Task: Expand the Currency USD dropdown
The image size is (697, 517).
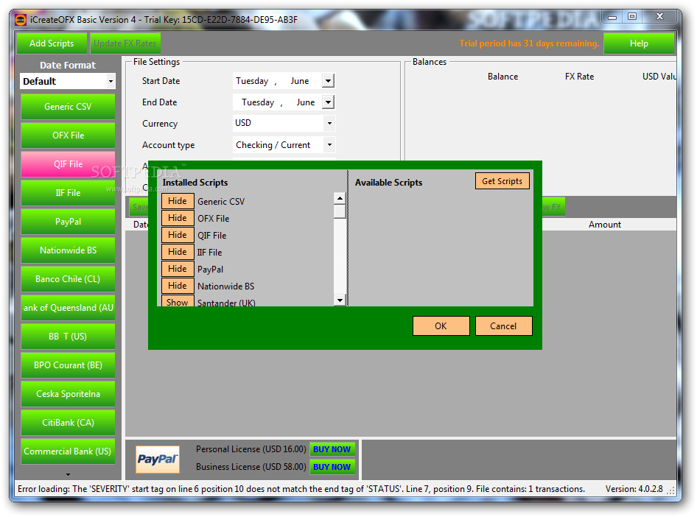Action: click(x=329, y=123)
